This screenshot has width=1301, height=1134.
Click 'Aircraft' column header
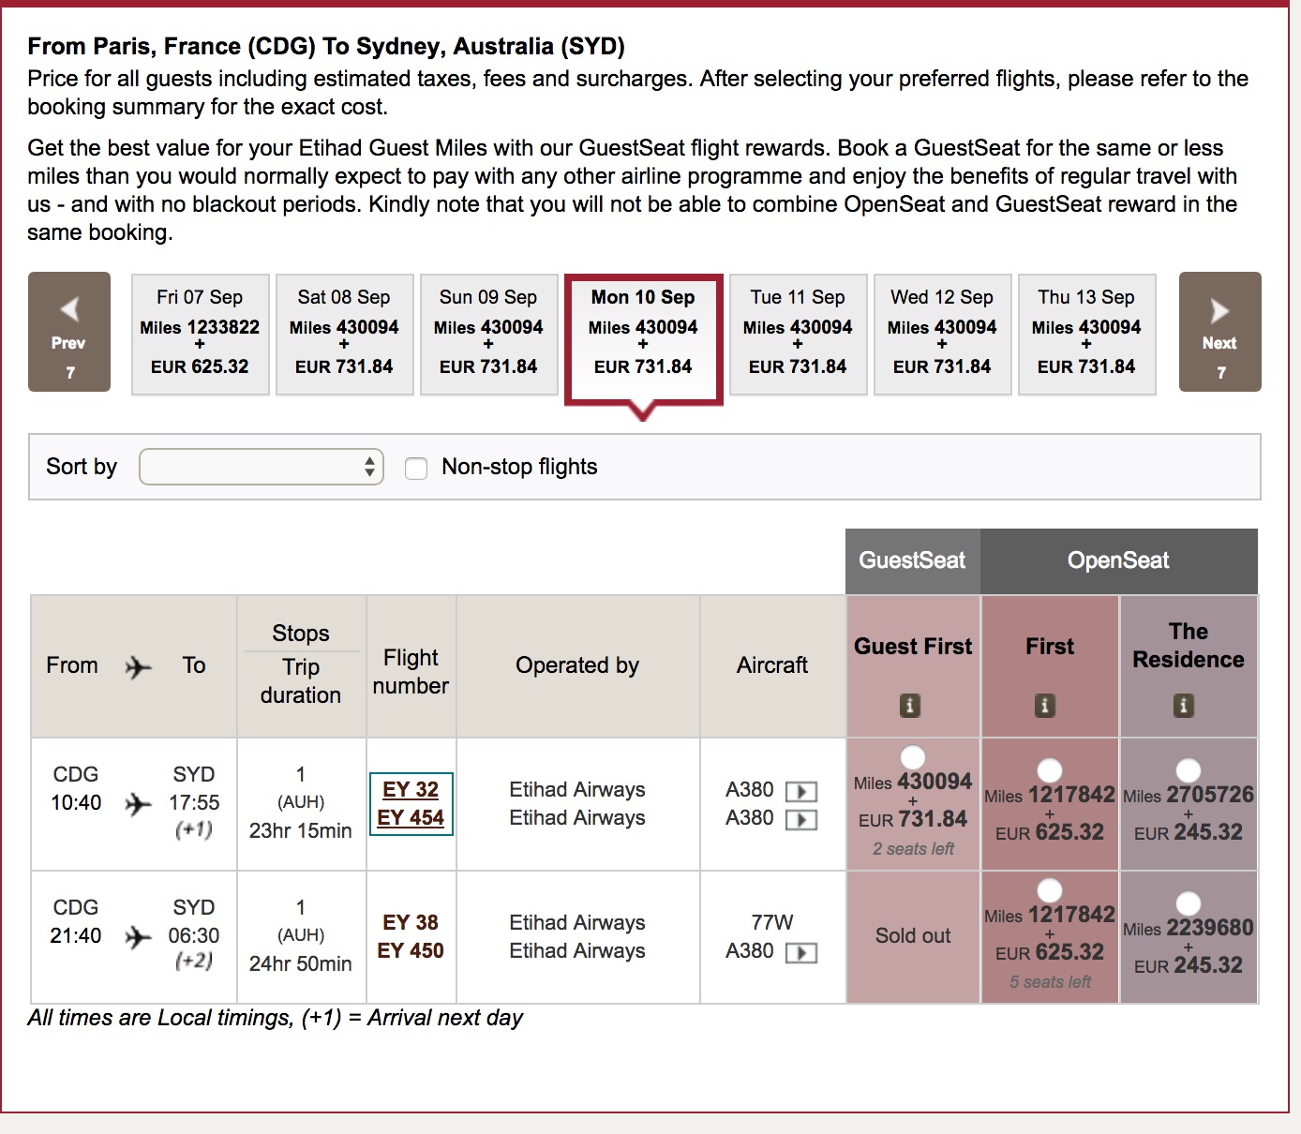click(x=772, y=665)
